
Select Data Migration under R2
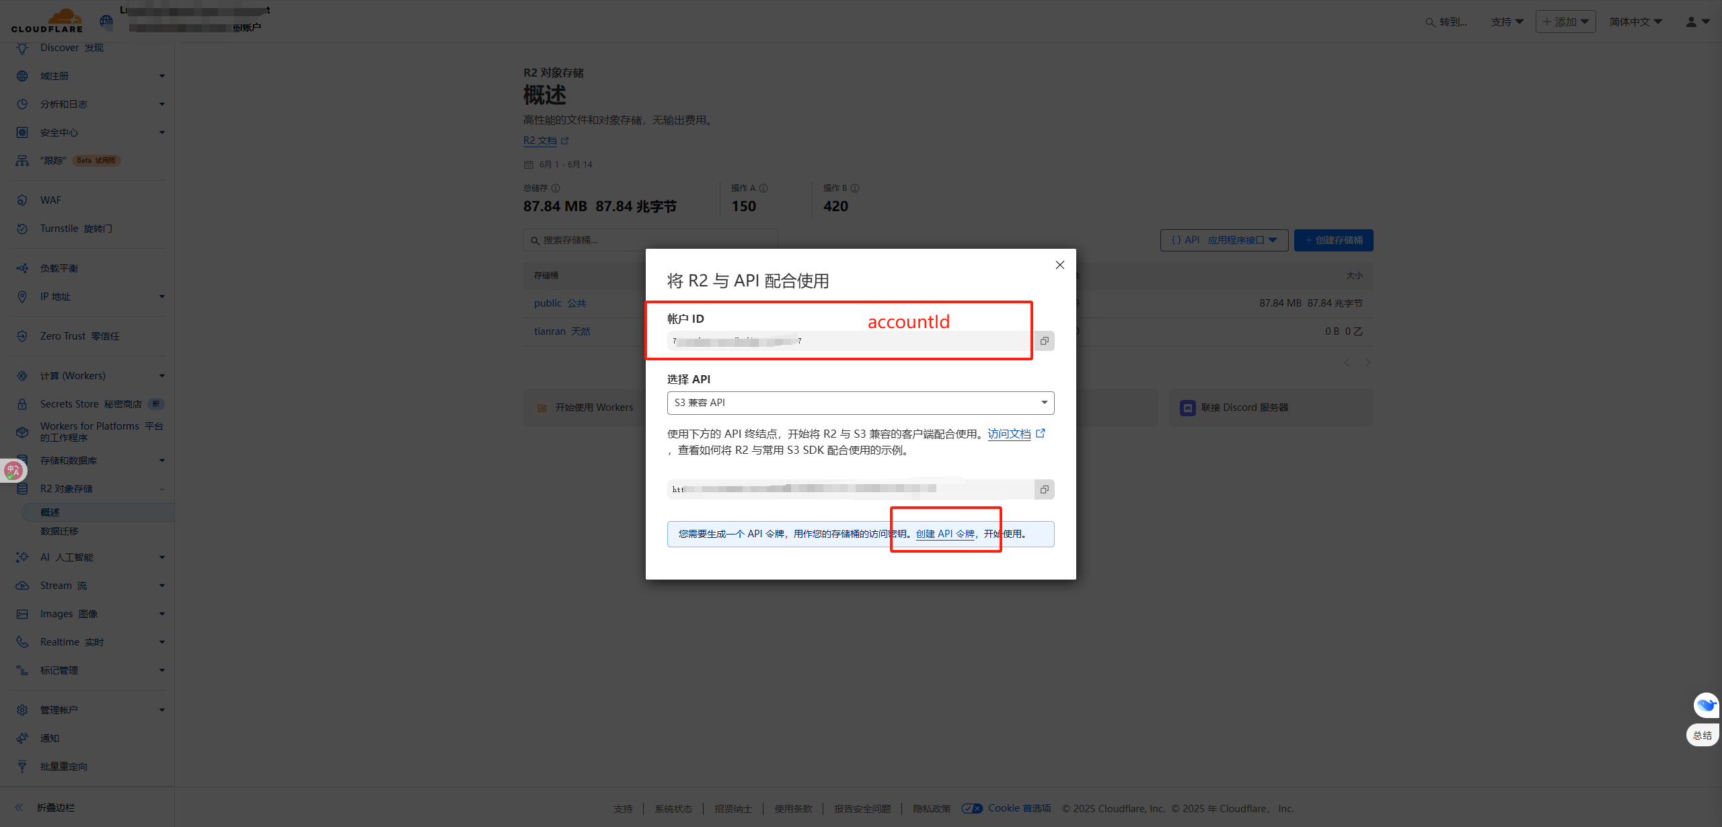point(59,531)
